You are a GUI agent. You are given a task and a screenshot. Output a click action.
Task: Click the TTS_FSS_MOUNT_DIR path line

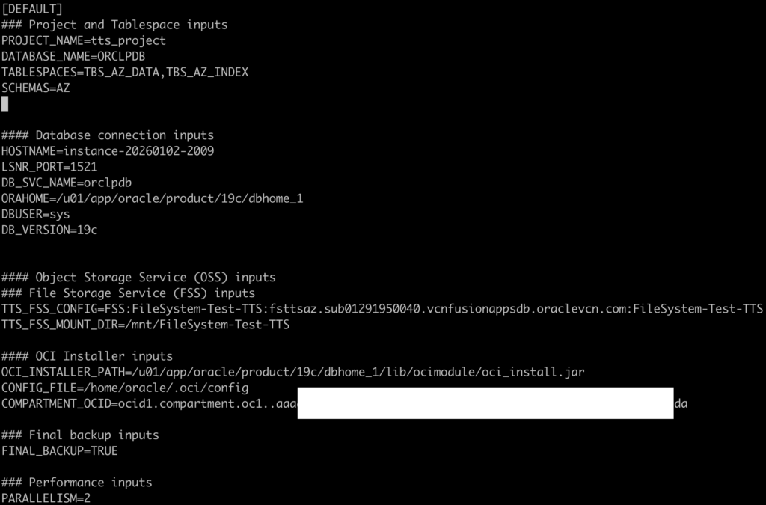[x=145, y=325]
